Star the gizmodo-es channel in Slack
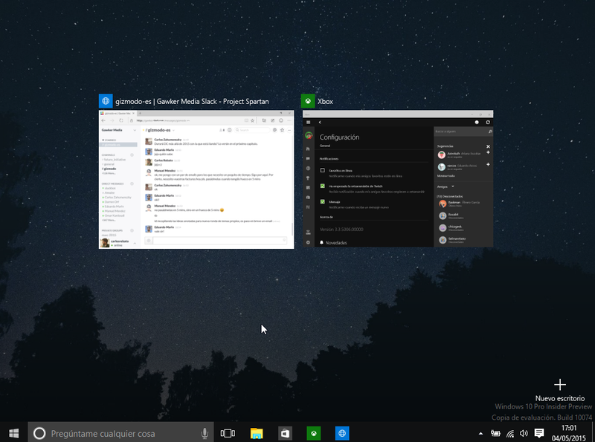 282,130
